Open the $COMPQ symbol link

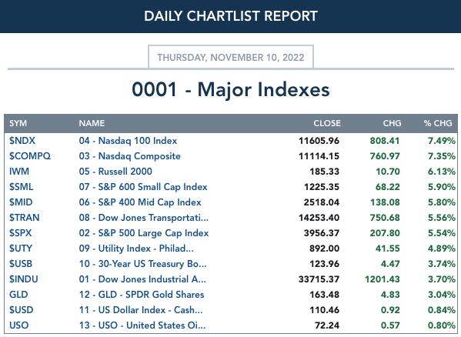click(x=30, y=156)
